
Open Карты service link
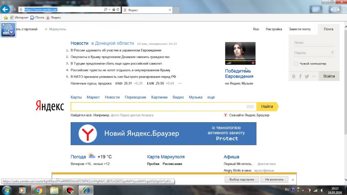coord(76,97)
